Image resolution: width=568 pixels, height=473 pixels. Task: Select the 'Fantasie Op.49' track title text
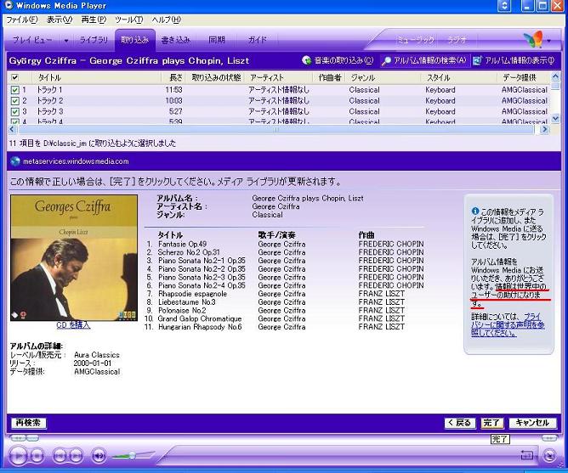182,245
